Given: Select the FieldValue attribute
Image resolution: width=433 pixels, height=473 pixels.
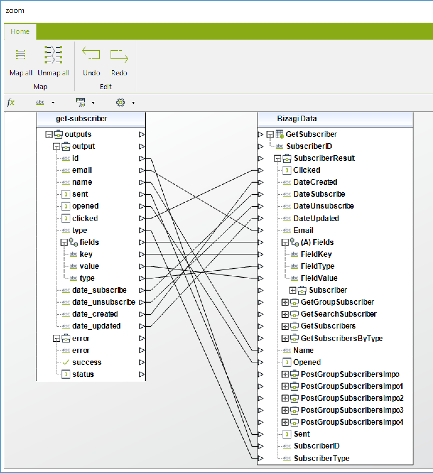Looking at the screenshot, I should coord(319,278).
